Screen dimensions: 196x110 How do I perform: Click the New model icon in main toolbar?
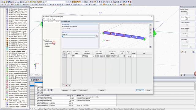click(x=2, y=2)
